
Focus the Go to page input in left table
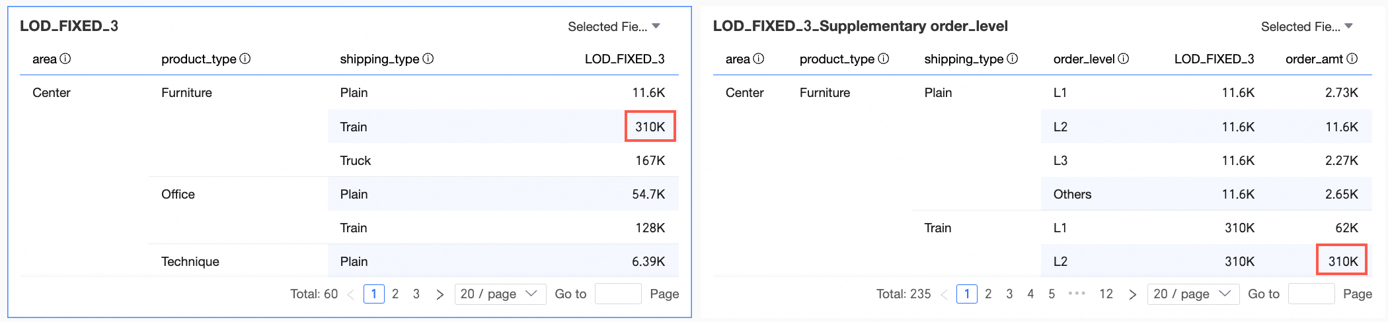[x=618, y=294]
